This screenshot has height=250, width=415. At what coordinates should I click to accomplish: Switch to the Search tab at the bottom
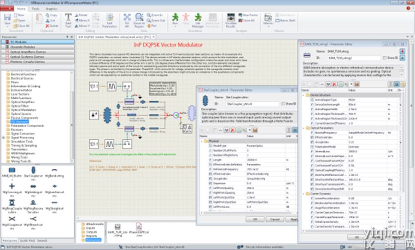click(42, 240)
